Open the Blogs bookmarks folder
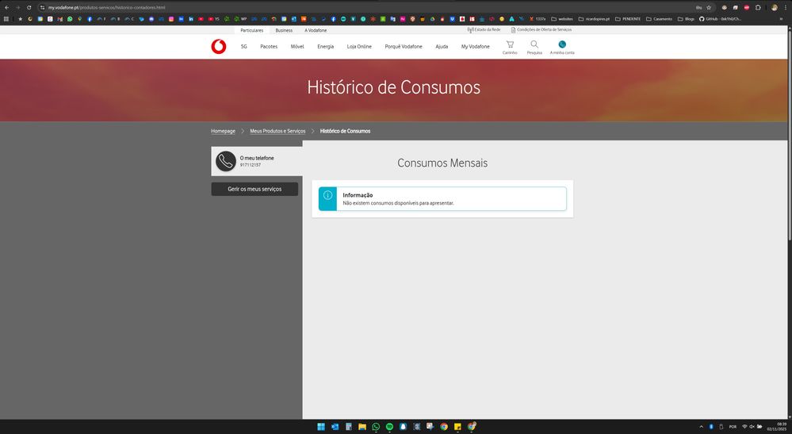Image resolution: width=792 pixels, height=434 pixels. point(686,19)
